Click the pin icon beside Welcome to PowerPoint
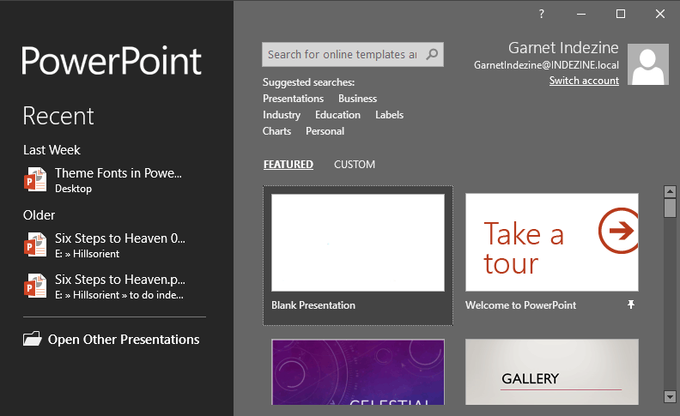This screenshot has width=680, height=416. [x=631, y=304]
